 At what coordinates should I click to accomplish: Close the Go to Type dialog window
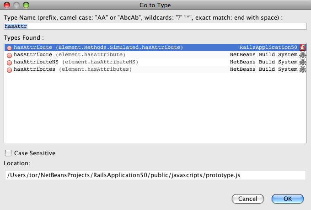7,5
